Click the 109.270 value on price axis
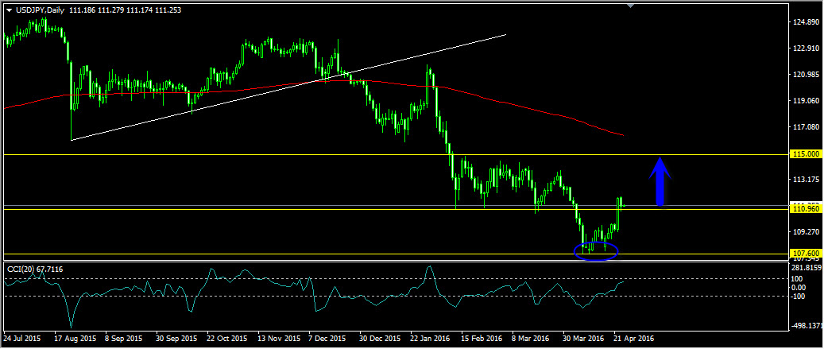 pyautogui.click(x=807, y=232)
